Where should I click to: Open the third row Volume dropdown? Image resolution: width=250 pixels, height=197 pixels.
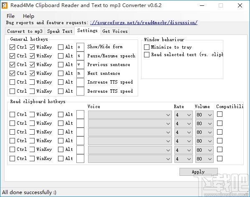[205, 132]
